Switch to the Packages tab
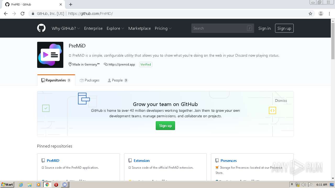 point(90,80)
